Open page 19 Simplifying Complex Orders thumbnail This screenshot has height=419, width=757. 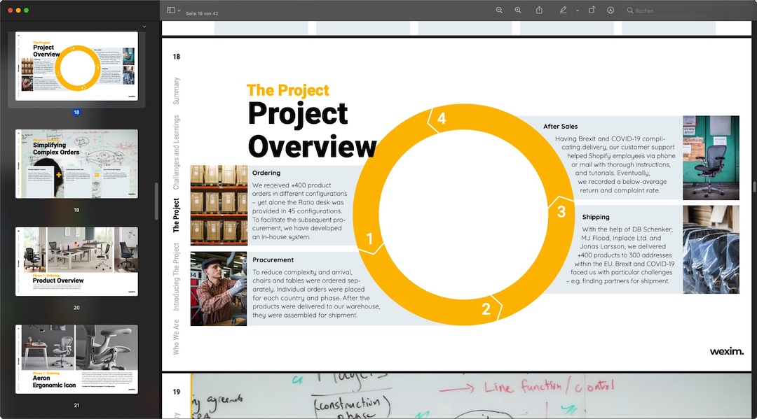(76, 164)
